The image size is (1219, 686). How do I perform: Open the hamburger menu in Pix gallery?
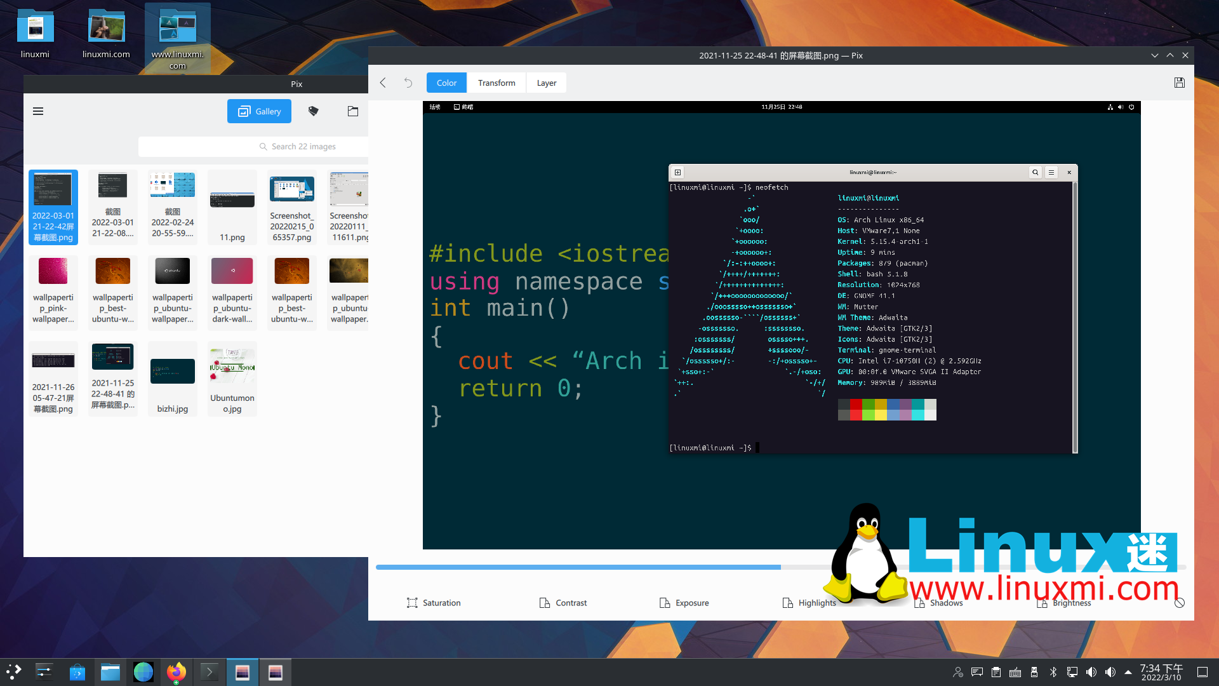pyautogui.click(x=38, y=111)
